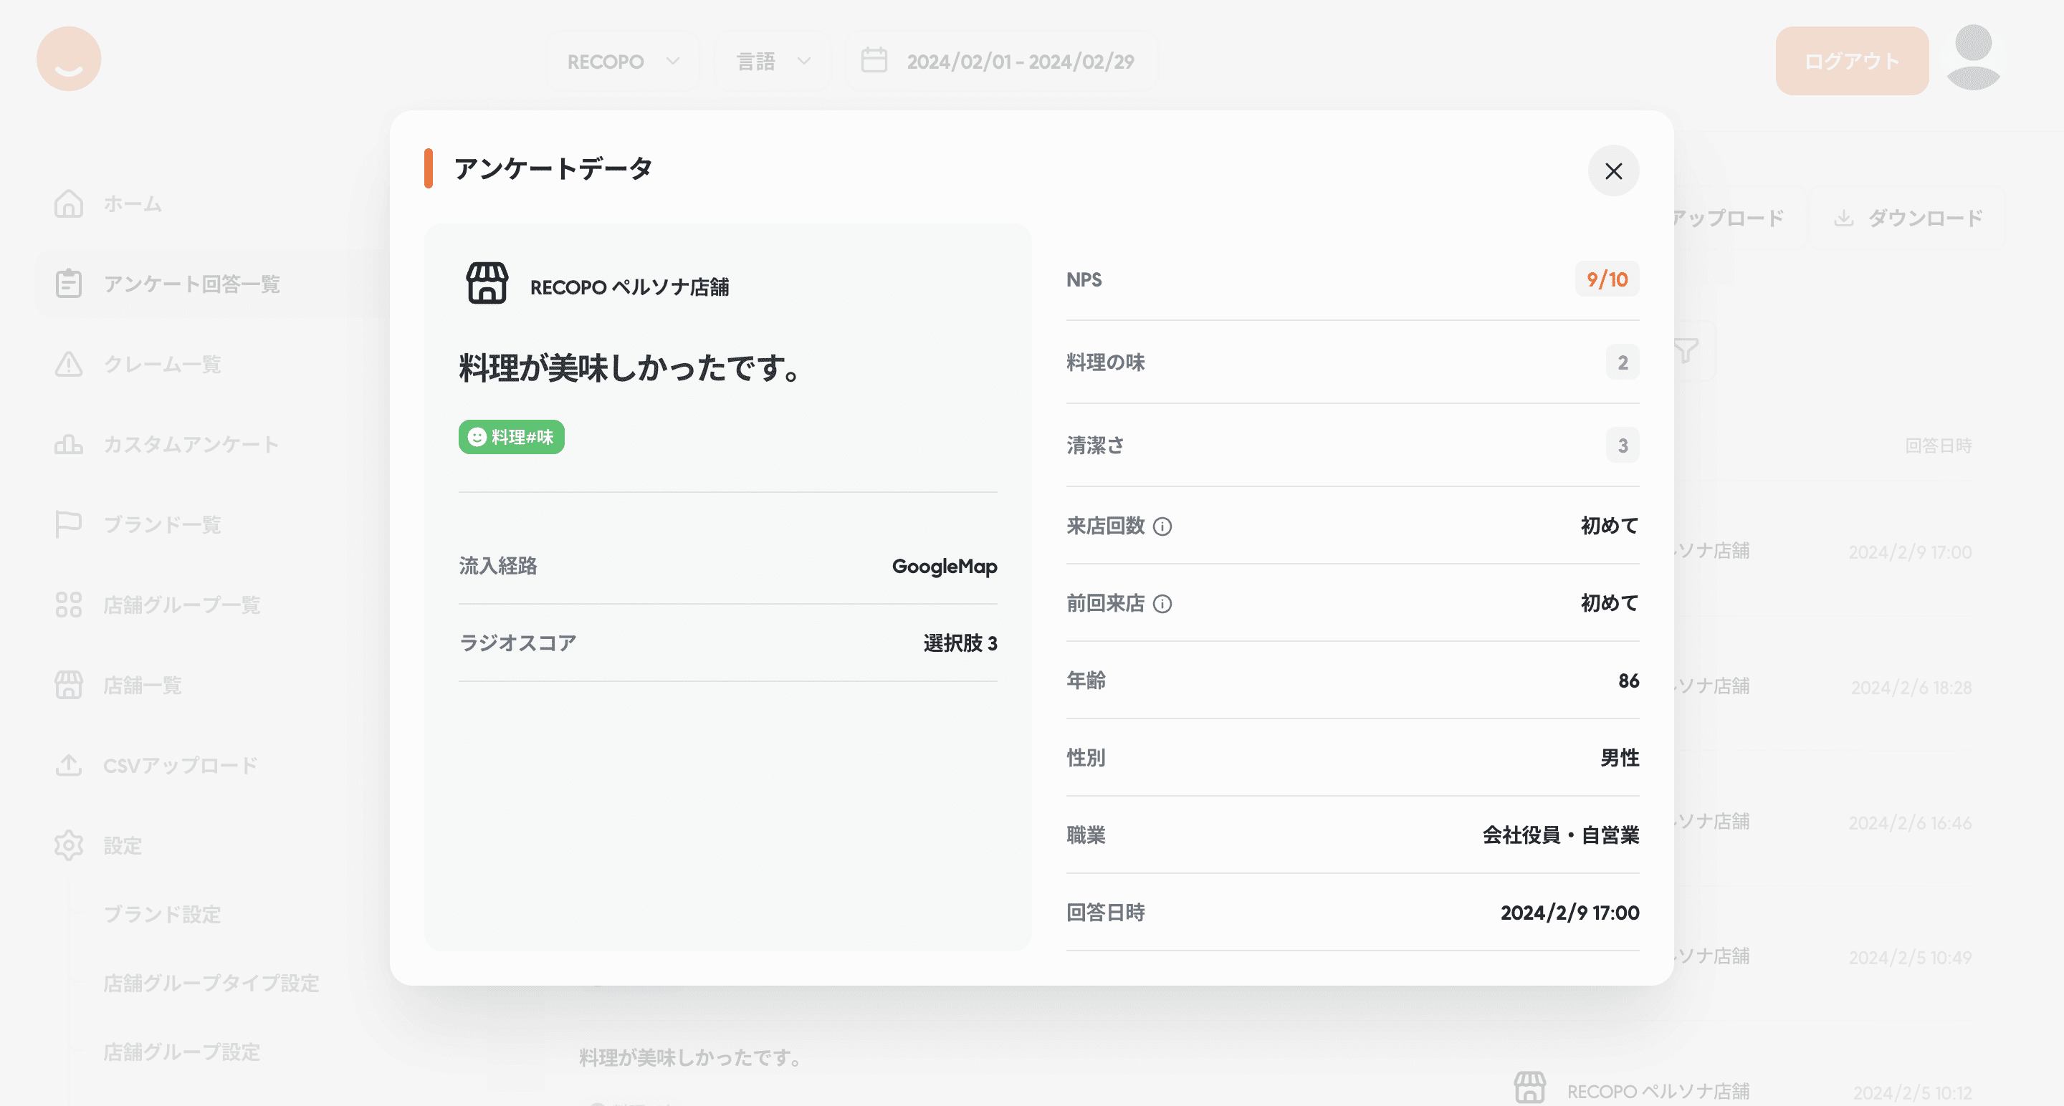This screenshot has height=1106, width=2064.
Task: Click the store icon for RECOPO ペルソナ店舗
Action: [487, 284]
